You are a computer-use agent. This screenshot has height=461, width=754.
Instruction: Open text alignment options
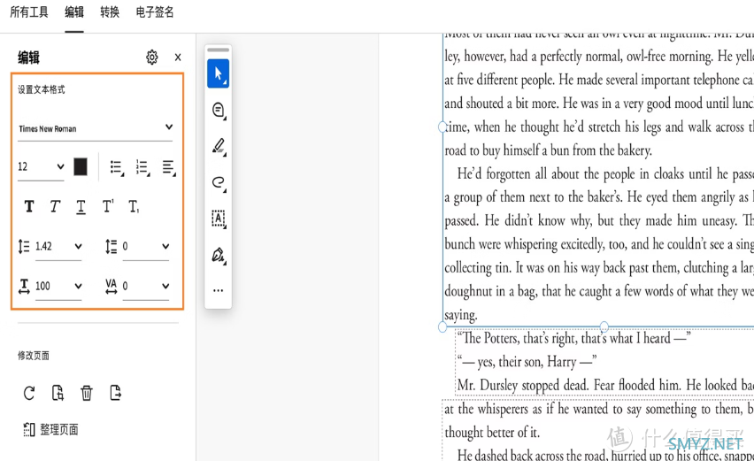click(169, 167)
